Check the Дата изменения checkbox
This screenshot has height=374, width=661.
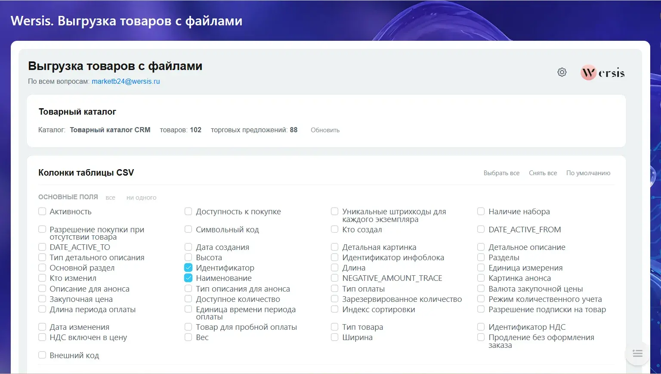click(x=42, y=327)
